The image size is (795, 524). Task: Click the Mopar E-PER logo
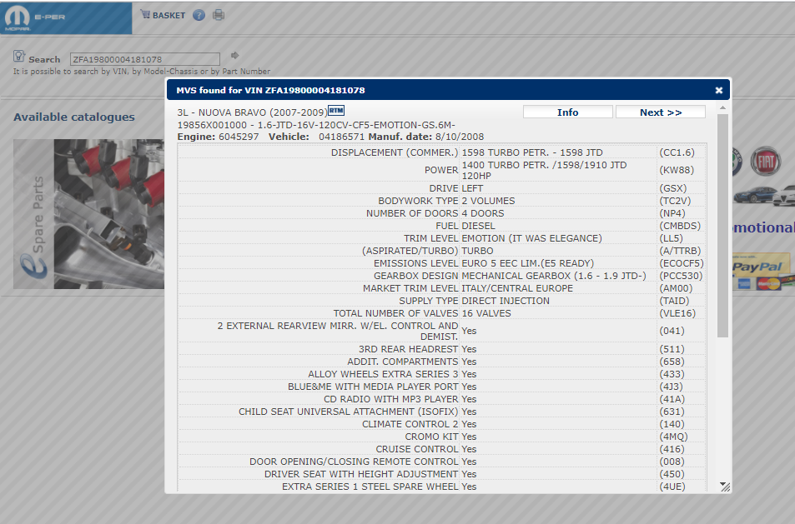pyautogui.click(x=66, y=17)
